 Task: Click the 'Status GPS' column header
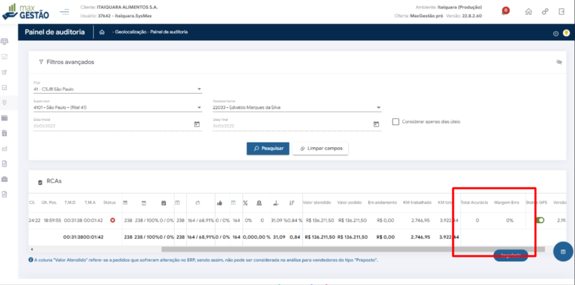coord(536,203)
